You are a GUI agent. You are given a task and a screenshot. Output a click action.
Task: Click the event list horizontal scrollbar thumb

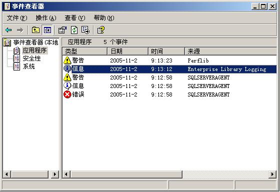point(126,174)
